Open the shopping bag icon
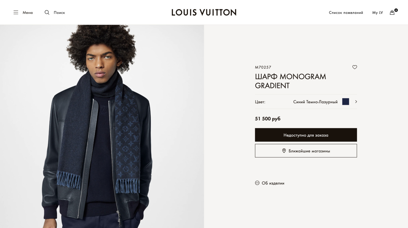This screenshot has width=408, height=228. [x=392, y=12]
